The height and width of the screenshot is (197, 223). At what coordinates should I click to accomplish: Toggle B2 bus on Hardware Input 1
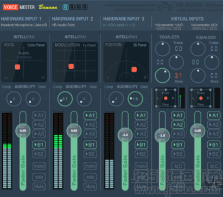click(39, 154)
